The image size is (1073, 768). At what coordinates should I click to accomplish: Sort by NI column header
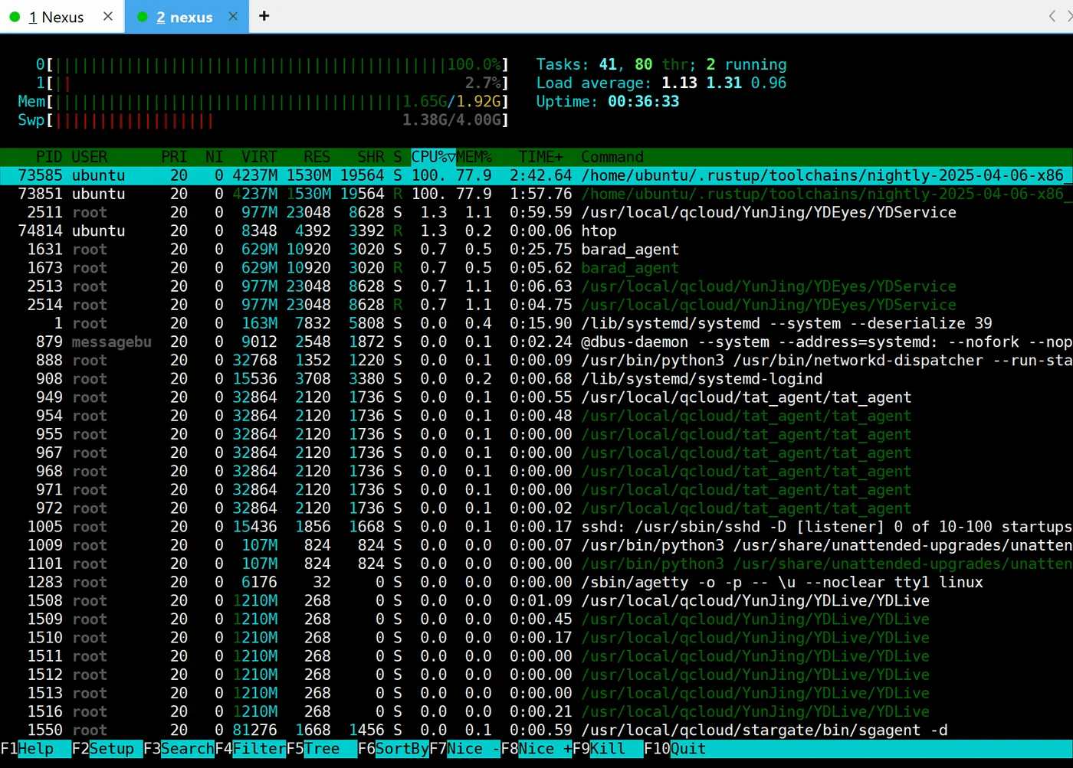pos(214,157)
